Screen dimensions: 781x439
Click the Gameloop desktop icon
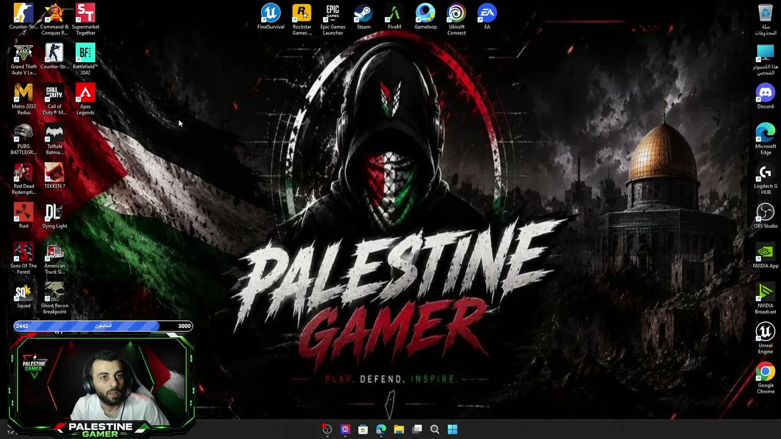click(x=425, y=16)
